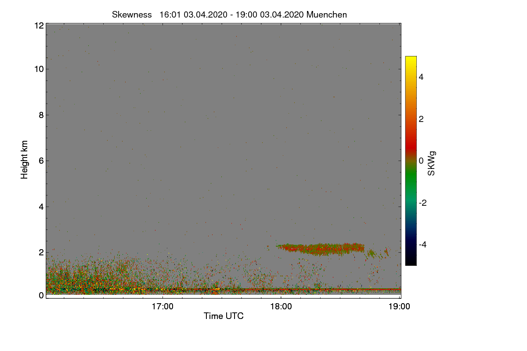The width and height of the screenshot is (527, 351).
Task: Click the height label 8
Action: [41, 115]
